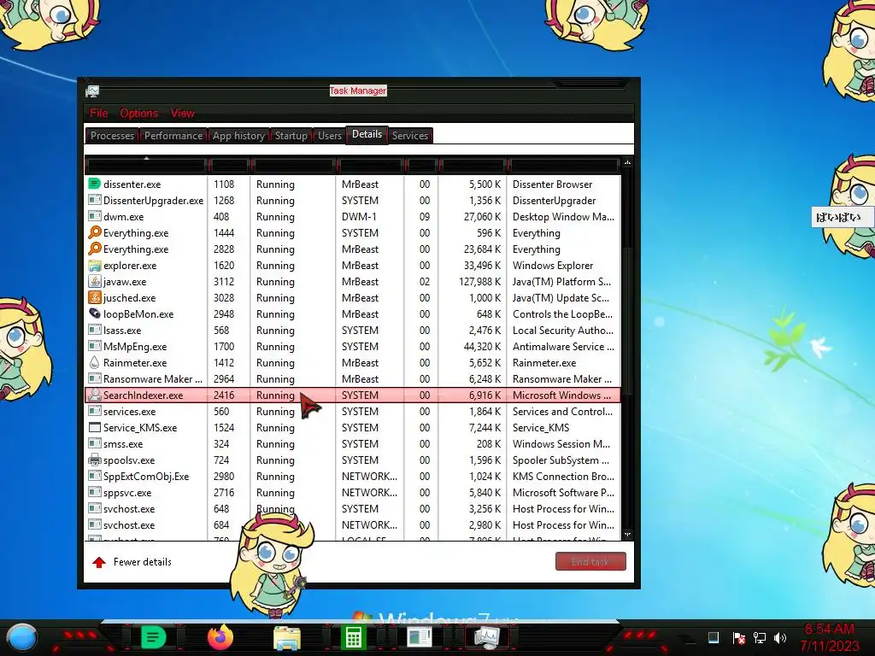
Task: Click the Task Manager title bar icon
Action: pos(92,91)
